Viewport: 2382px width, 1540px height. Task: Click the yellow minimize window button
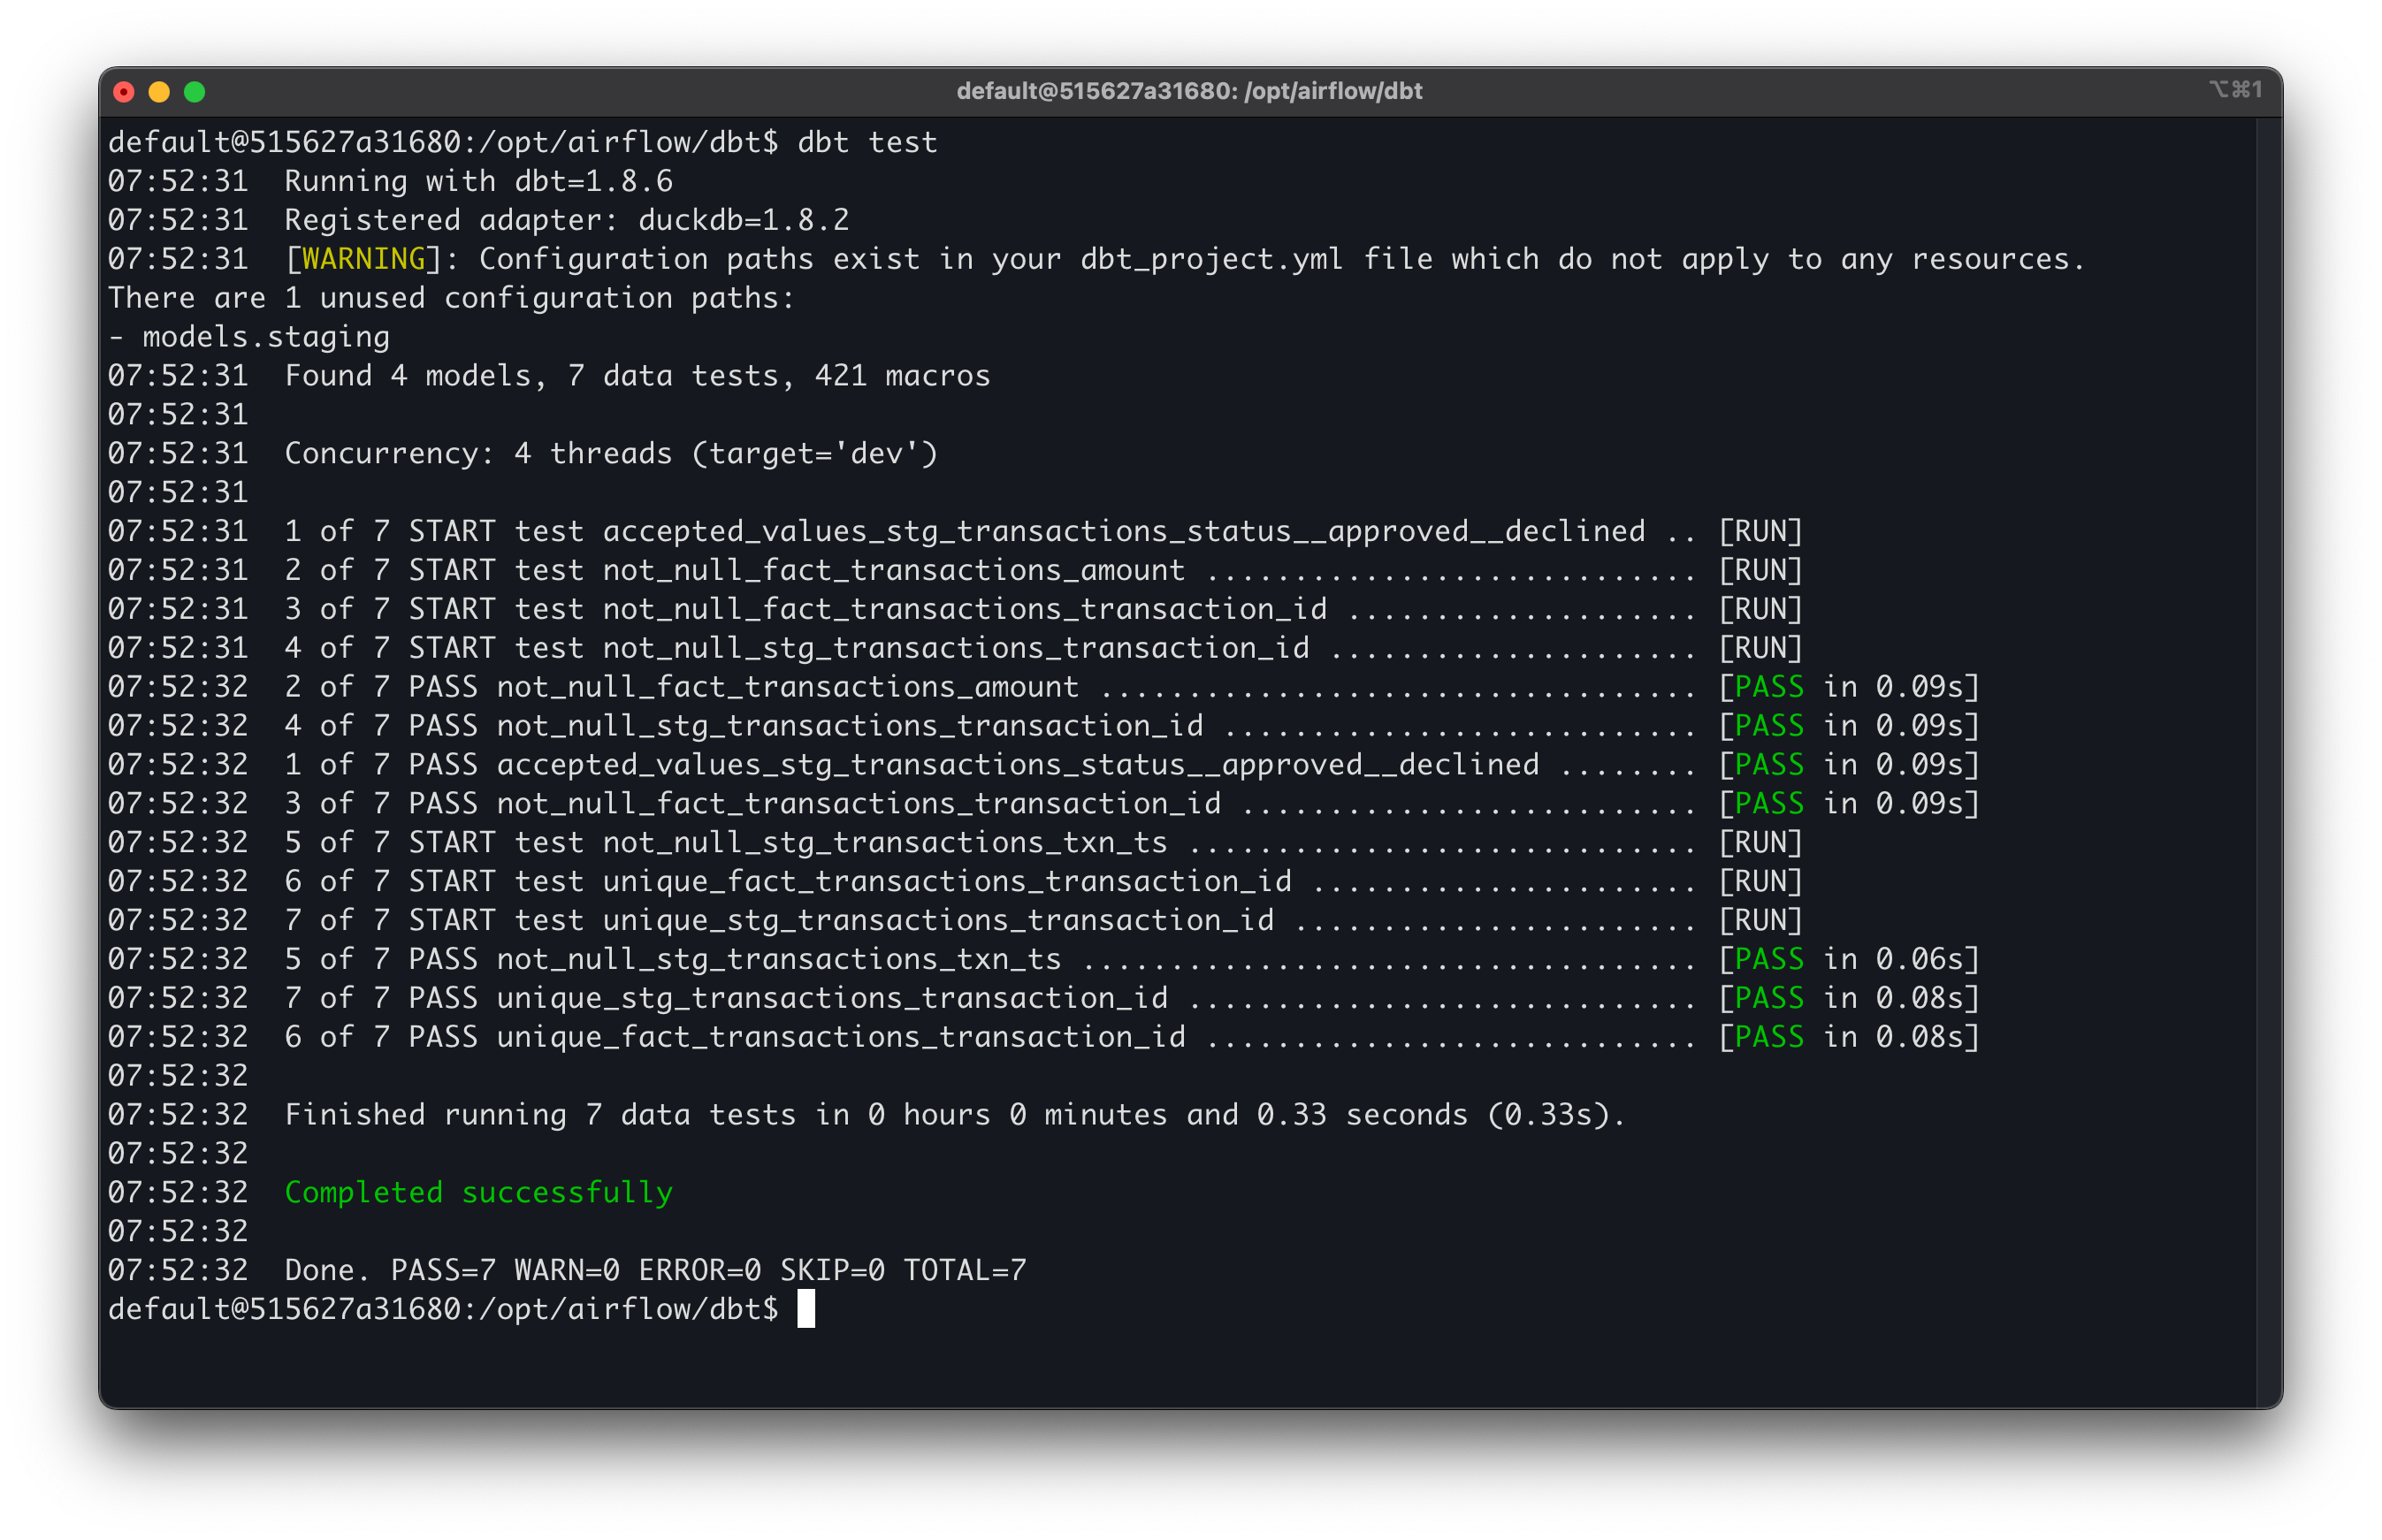pyautogui.click(x=159, y=92)
